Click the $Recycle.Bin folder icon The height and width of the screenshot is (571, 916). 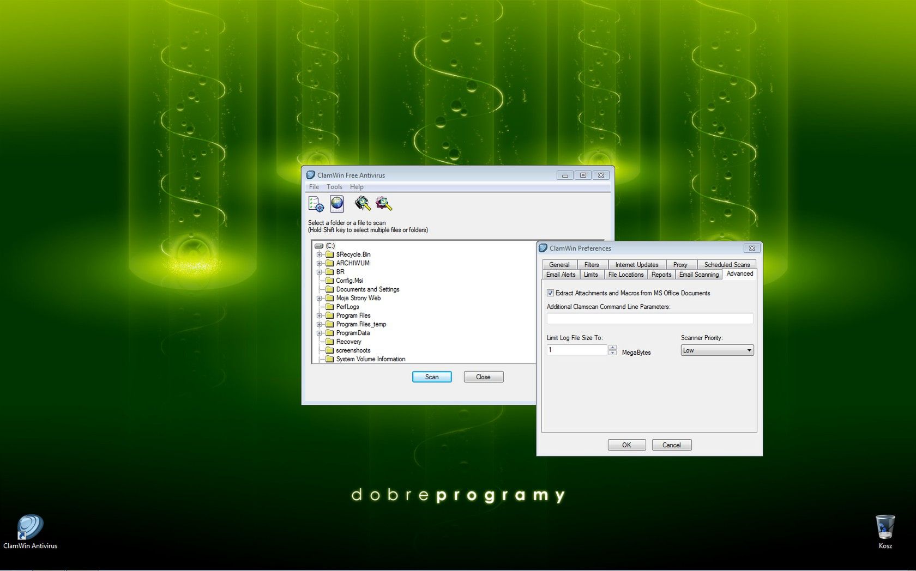(329, 254)
